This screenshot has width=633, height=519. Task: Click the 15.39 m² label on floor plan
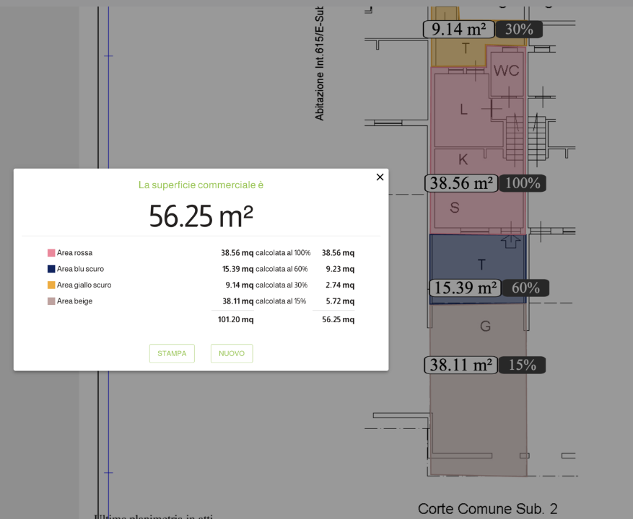click(x=466, y=288)
